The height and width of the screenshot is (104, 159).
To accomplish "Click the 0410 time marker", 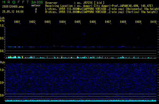I will pyautogui.click(x=153, y=22).
